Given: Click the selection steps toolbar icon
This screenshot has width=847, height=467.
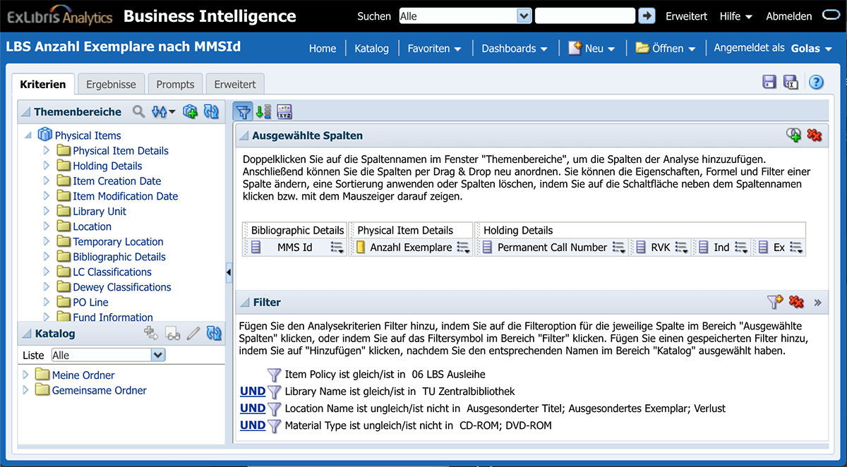Looking at the screenshot, I should pyautogui.click(x=264, y=111).
